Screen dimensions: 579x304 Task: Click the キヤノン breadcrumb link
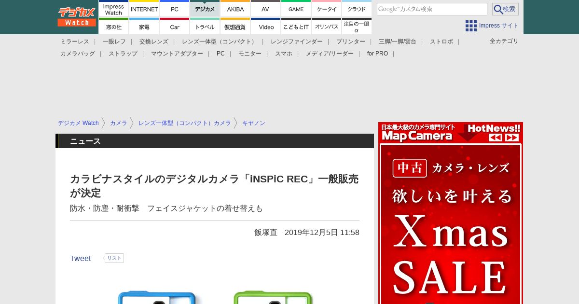[x=254, y=123]
